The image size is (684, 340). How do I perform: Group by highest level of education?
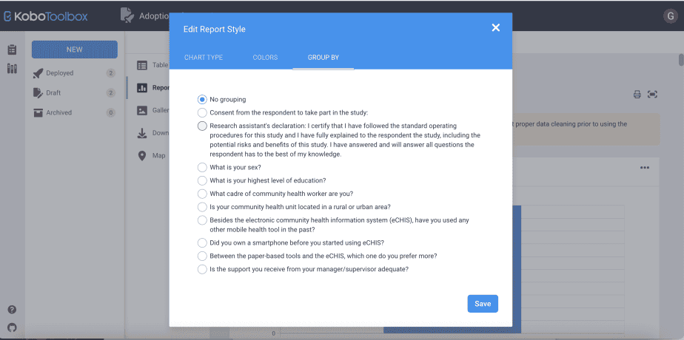tap(202, 180)
